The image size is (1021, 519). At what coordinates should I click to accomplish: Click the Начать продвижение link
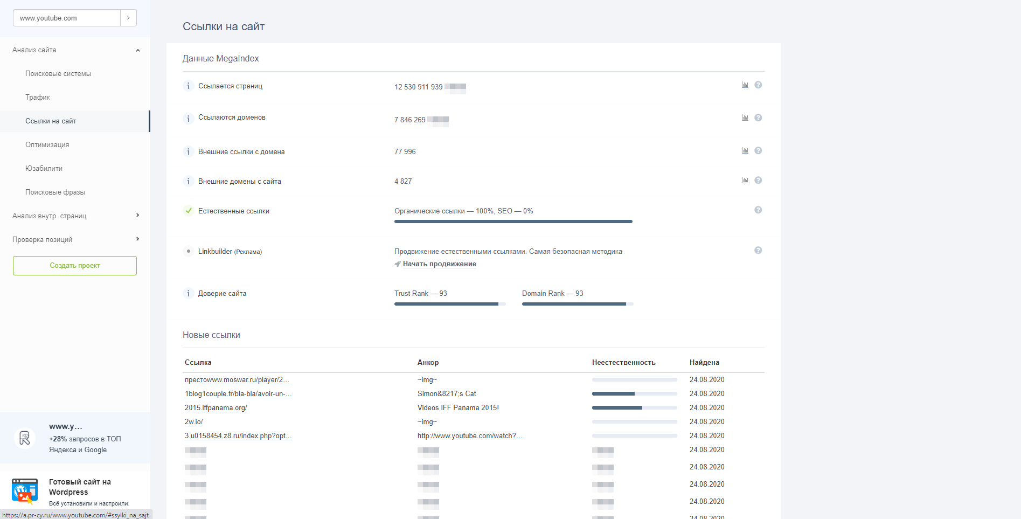(440, 264)
